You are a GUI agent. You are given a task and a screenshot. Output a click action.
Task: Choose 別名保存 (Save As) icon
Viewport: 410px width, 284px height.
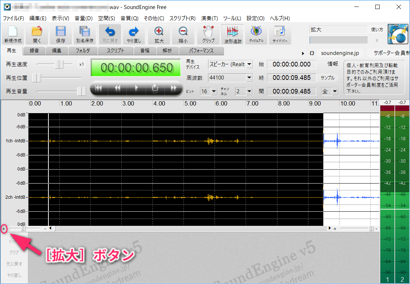tap(85, 34)
